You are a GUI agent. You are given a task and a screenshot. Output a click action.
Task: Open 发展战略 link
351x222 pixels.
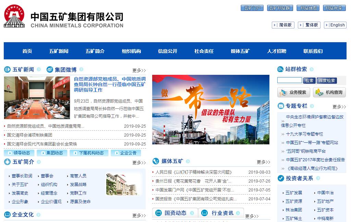click(x=78, y=185)
